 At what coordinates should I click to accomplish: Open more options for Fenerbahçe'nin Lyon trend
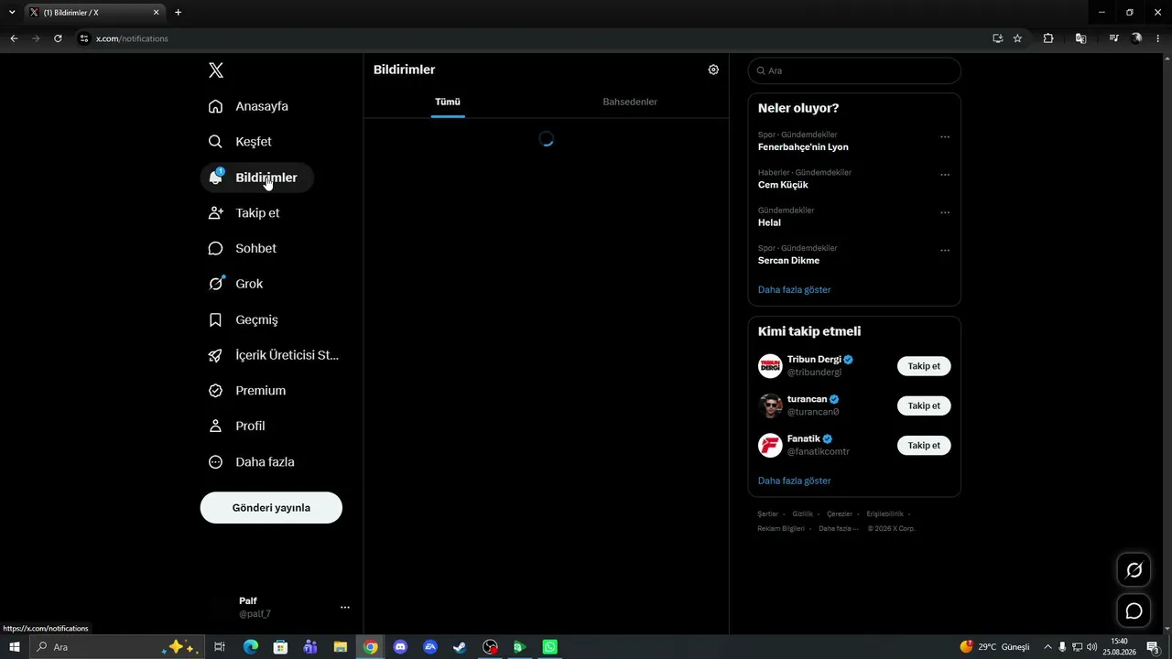[945, 137]
